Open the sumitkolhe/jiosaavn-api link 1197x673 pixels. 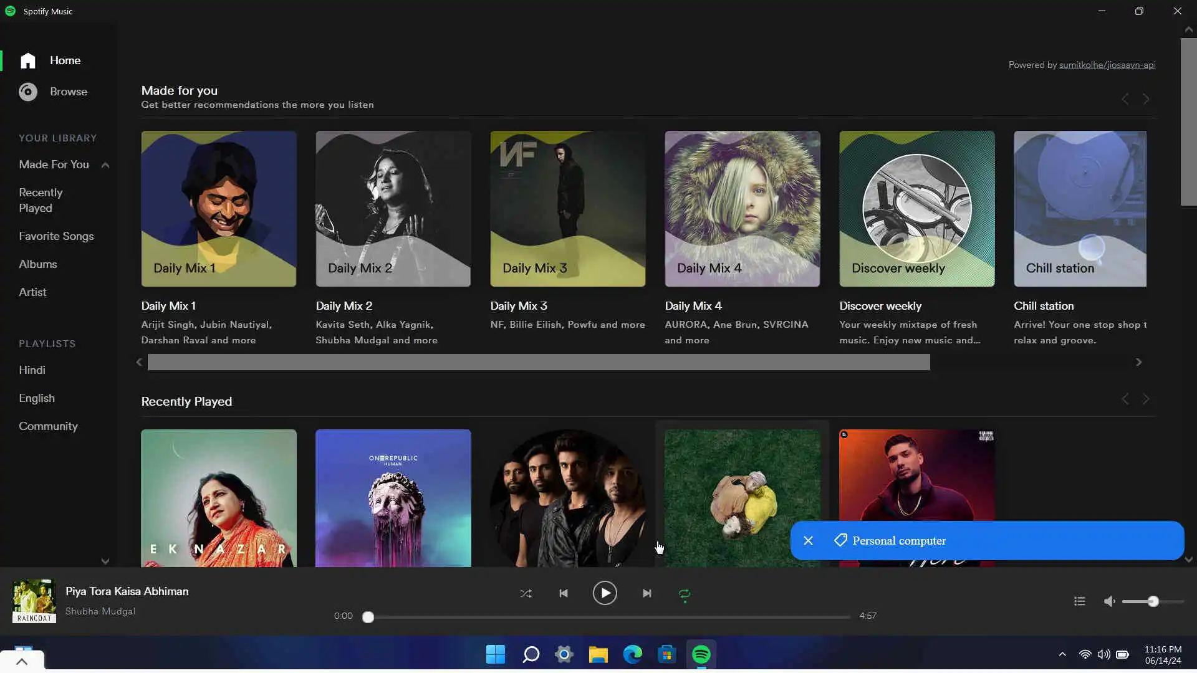click(1107, 65)
